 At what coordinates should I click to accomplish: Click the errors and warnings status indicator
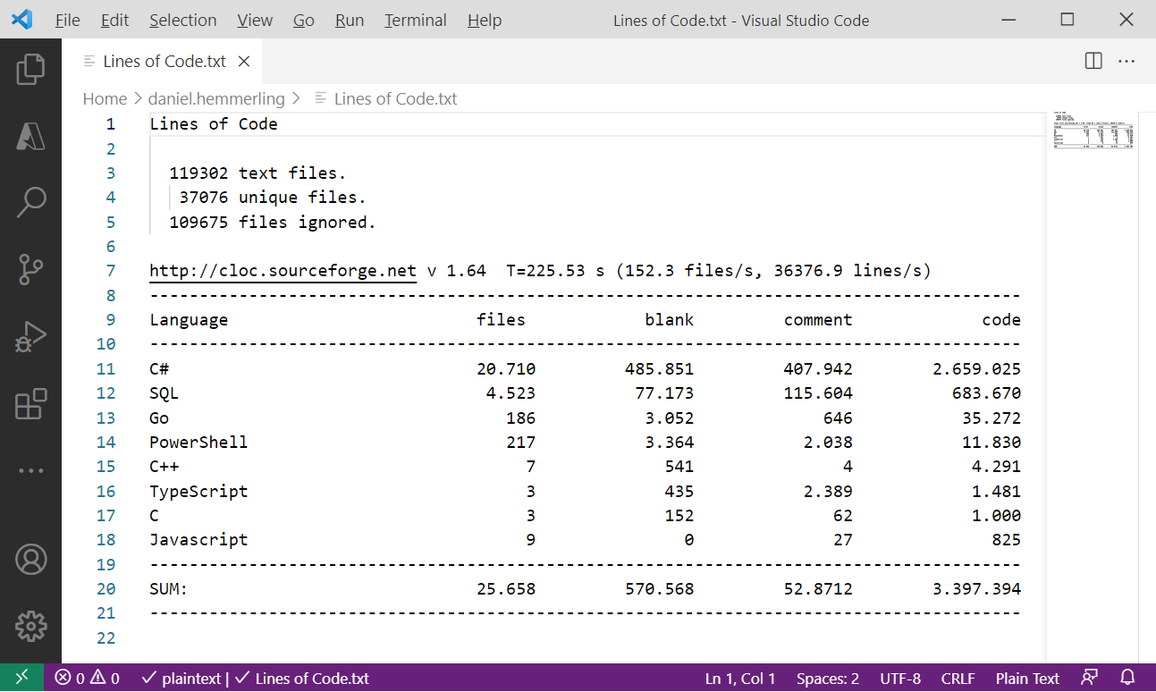pos(86,678)
